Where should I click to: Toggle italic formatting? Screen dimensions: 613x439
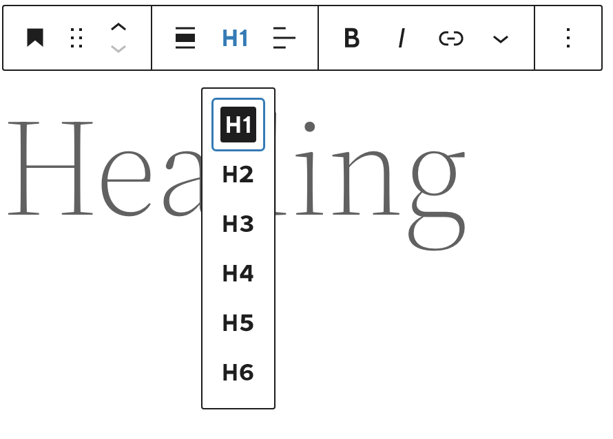[x=401, y=38]
